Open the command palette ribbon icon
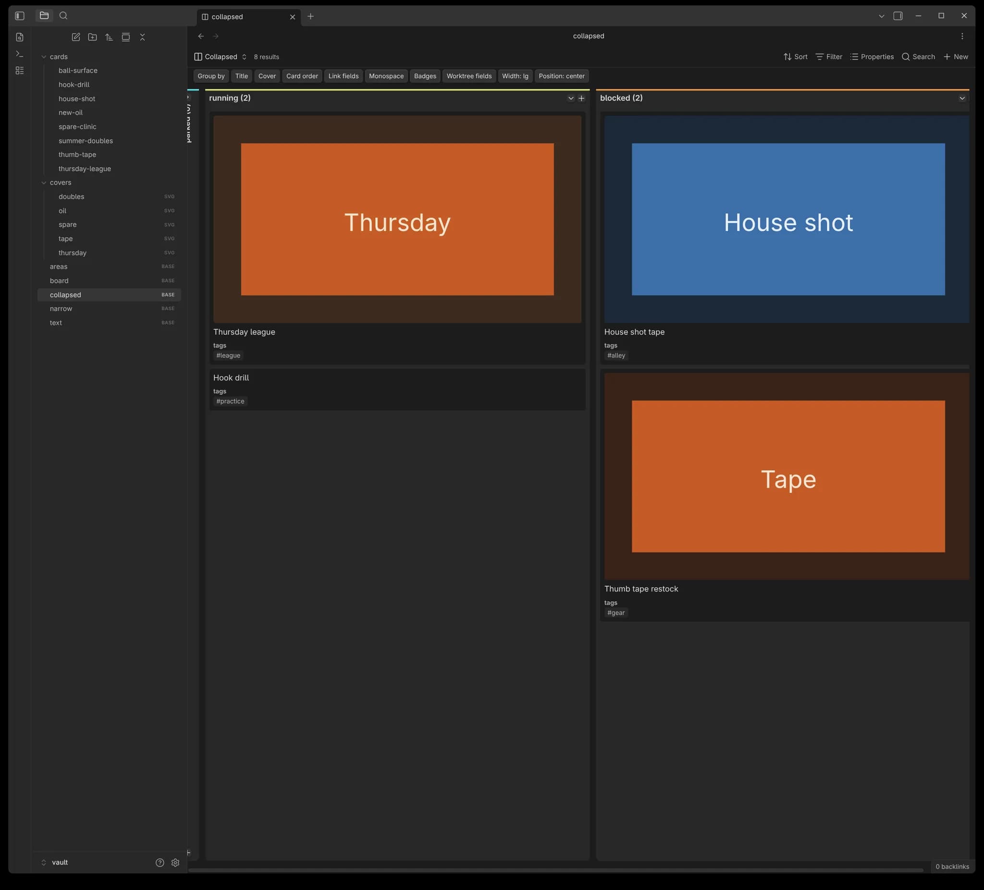The image size is (984, 890). coord(20,54)
